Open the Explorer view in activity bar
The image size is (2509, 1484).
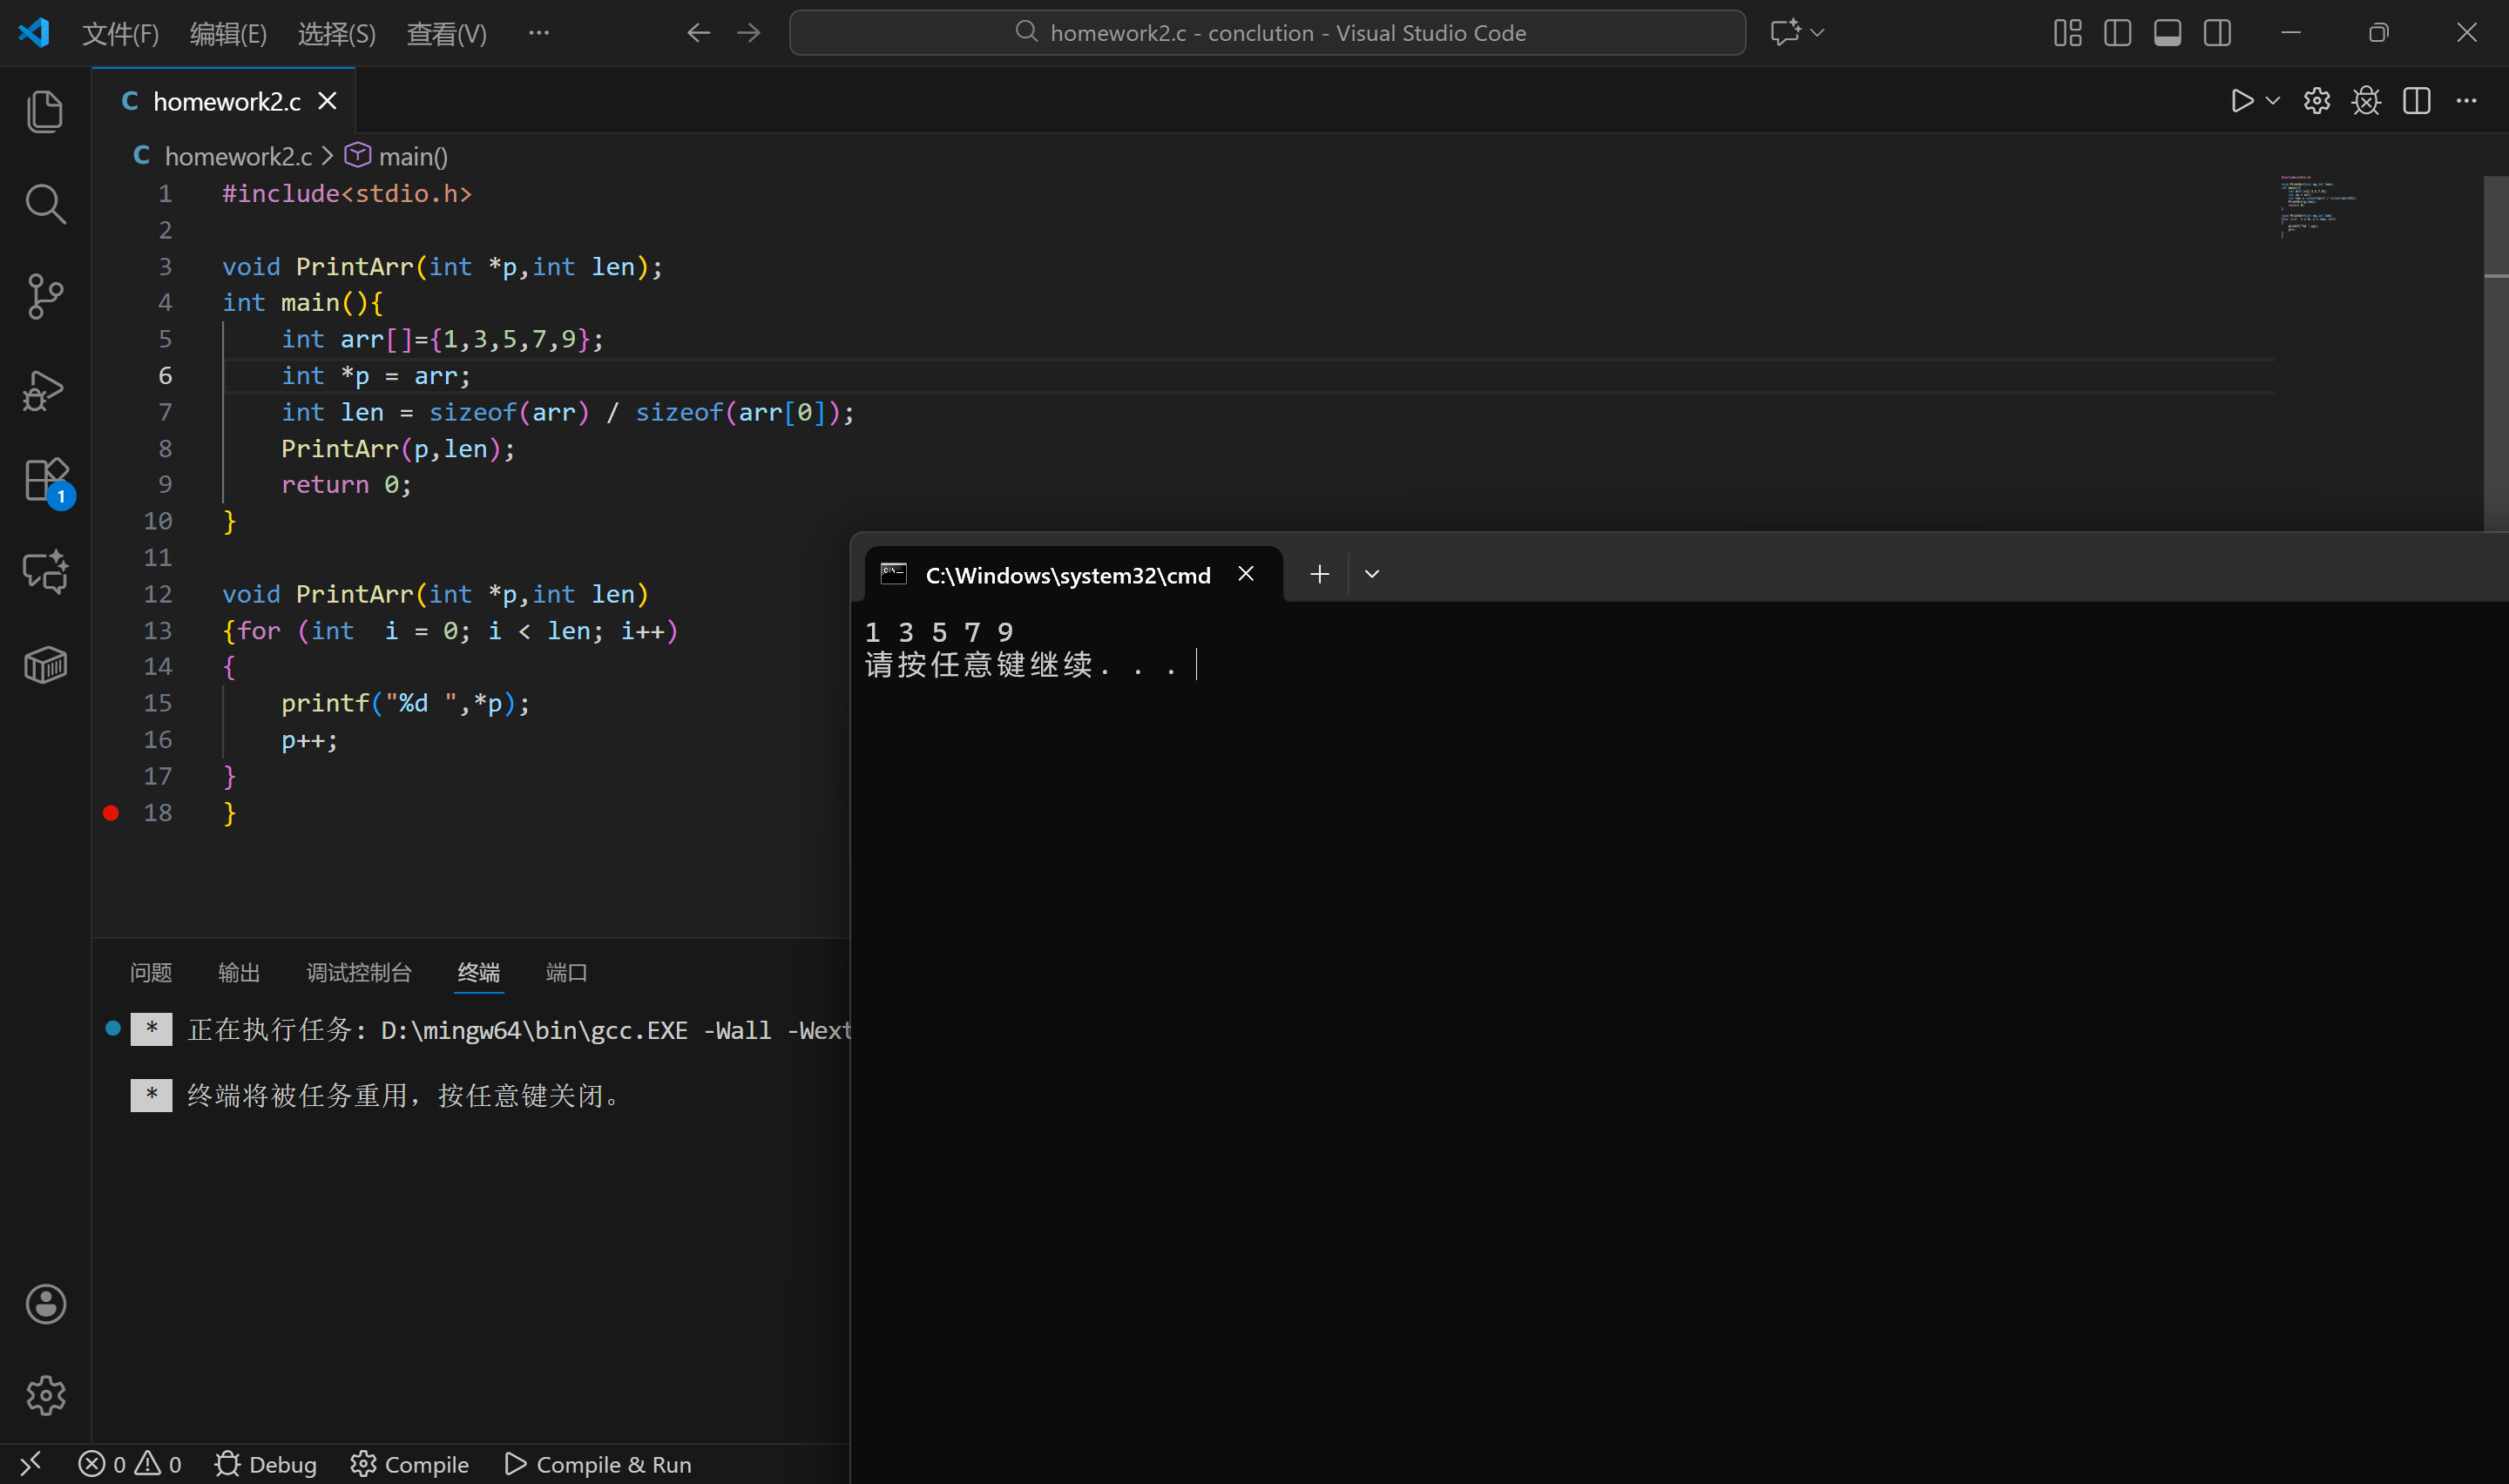coord(45,111)
